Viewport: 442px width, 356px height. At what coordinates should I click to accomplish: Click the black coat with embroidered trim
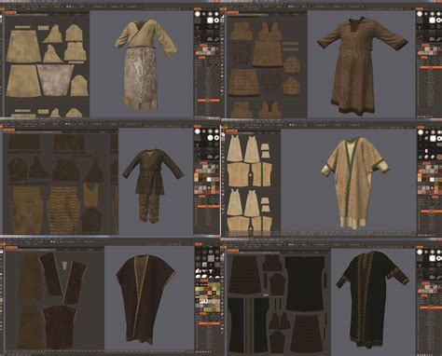[371, 299]
